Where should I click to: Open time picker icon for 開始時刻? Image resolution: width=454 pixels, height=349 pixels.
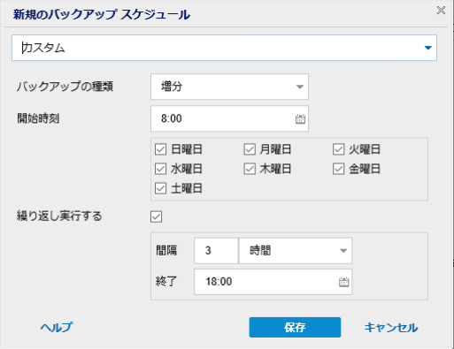[x=300, y=118]
